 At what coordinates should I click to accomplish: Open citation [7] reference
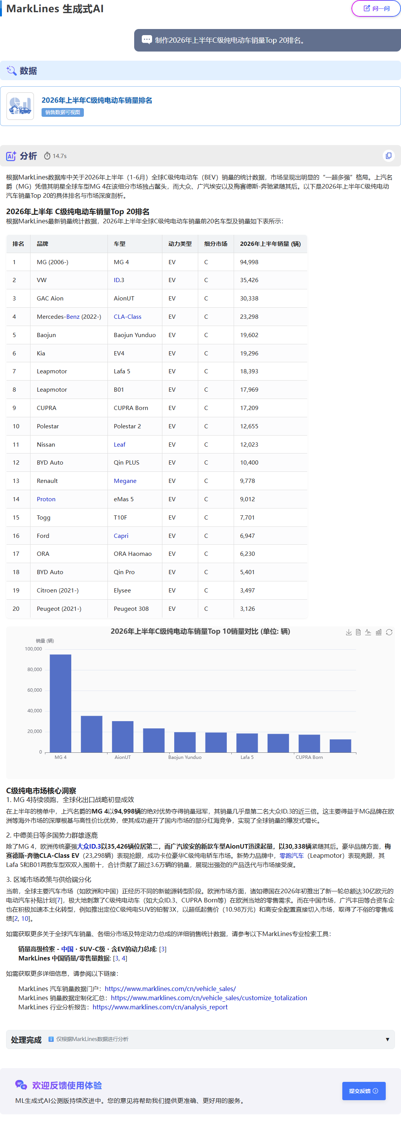(x=59, y=900)
